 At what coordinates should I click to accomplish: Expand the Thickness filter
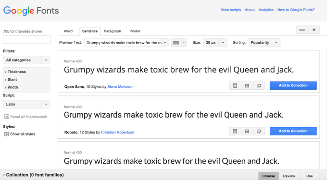click(16, 72)
